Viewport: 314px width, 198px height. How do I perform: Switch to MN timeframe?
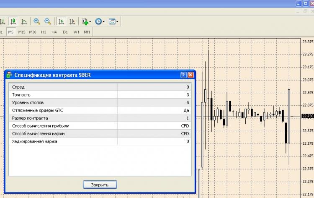click(x=87, y=32)
